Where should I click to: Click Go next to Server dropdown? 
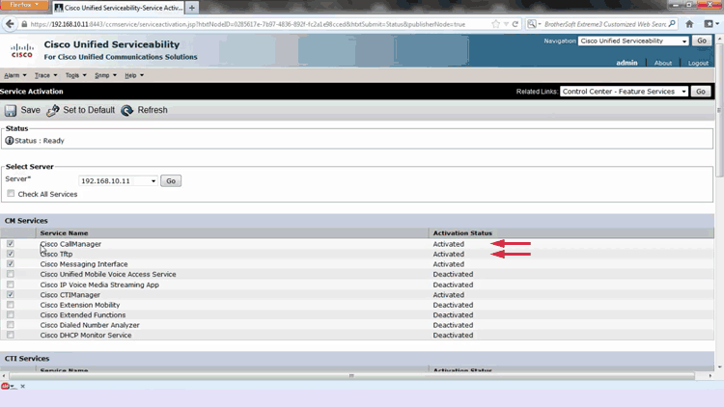pos(171,181)
